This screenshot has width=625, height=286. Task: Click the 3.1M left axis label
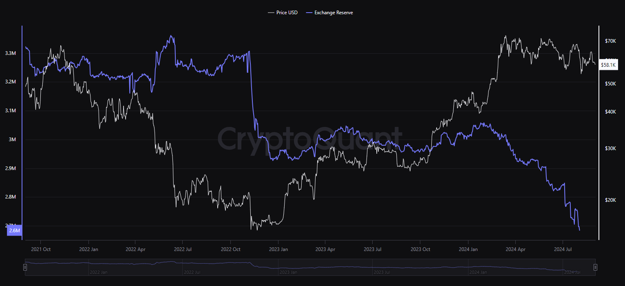click(x=11, y=111)
